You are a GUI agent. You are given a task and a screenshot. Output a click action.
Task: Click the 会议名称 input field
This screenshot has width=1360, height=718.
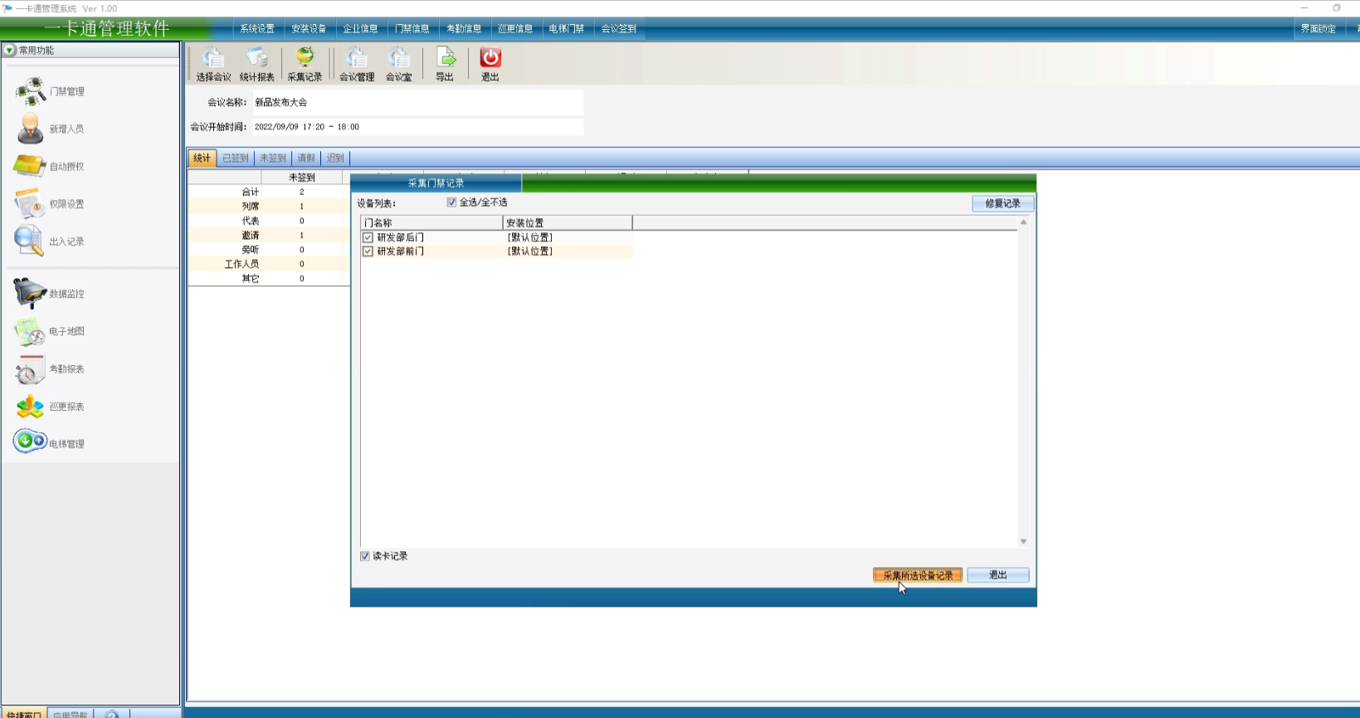[417, 102]
